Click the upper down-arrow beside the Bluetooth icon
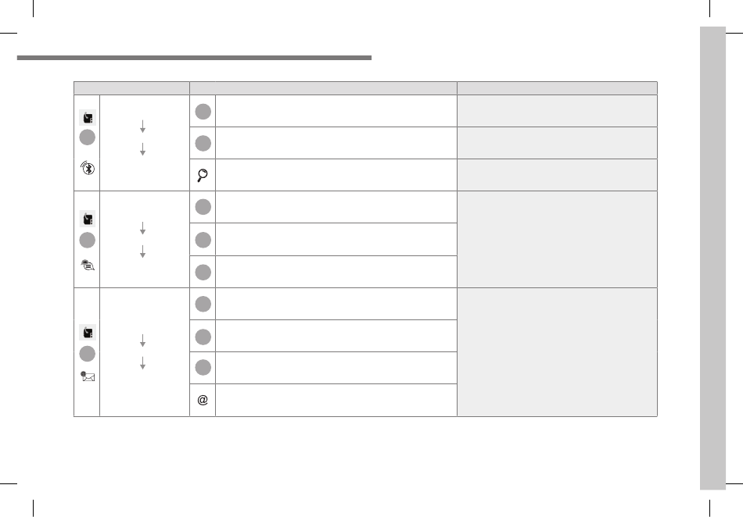 point(144,127)
